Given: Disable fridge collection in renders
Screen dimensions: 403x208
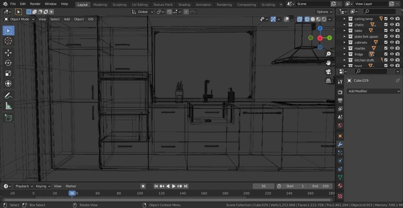Looking at the screenshot, I should point(398,54).
